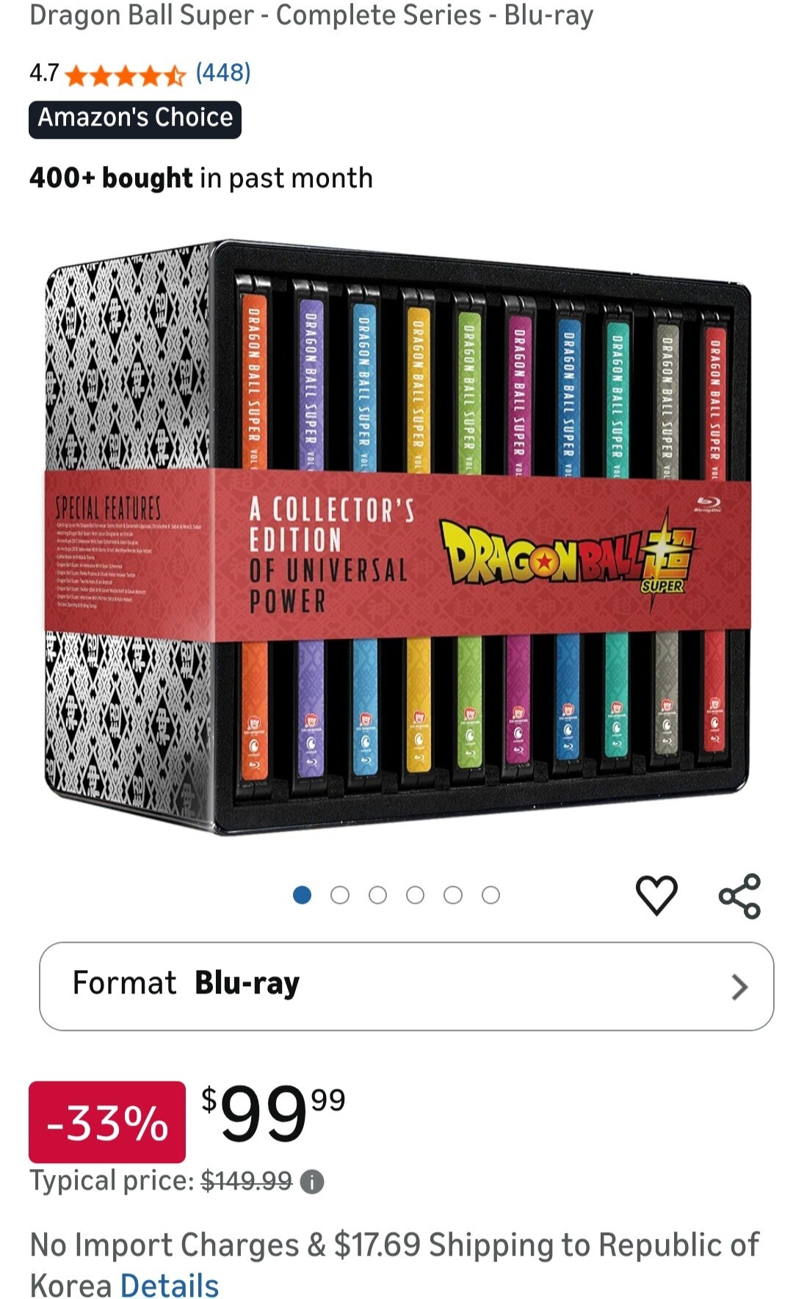
Task: Tap the star rating icons
Action: (126, 75)
